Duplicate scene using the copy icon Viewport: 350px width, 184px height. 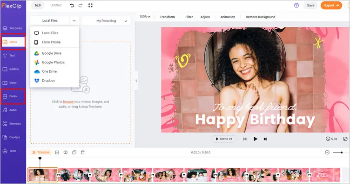point(74,152)
